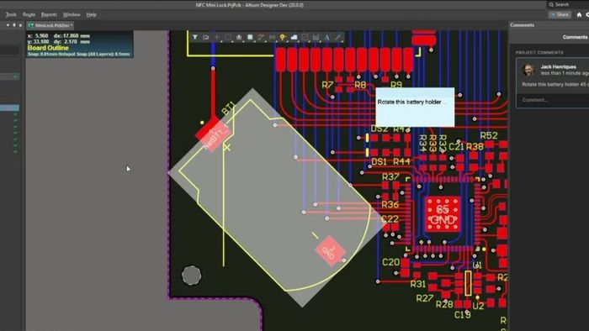Click Jack Henriques avatar in Comments

pyautogui.click(x=528, y=70)
